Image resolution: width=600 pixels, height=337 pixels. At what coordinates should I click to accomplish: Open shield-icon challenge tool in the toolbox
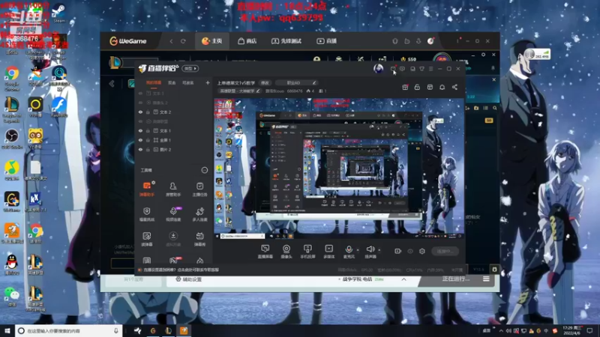(146, 214)
